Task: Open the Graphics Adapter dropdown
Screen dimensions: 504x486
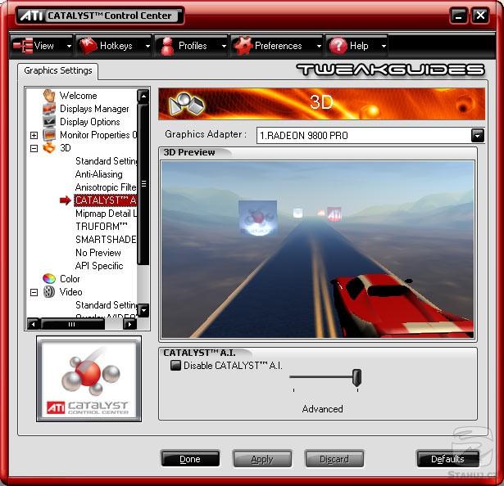Action: 477,136
